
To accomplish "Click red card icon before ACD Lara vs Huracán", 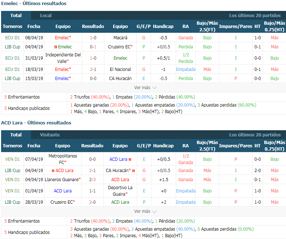I will [53, 171].
